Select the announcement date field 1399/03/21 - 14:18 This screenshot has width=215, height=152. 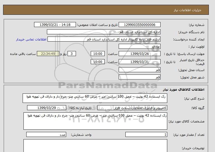click(x=55, y=25)
